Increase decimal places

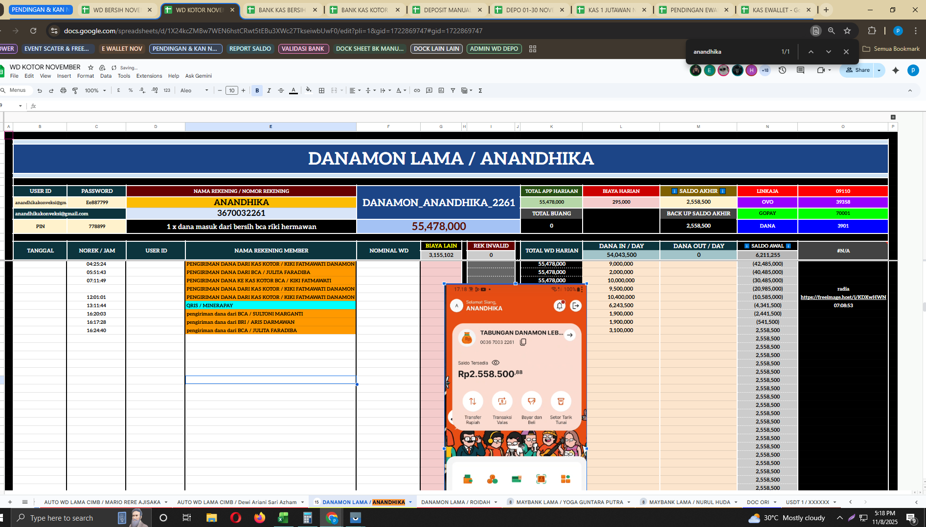[x=155, y=90]
